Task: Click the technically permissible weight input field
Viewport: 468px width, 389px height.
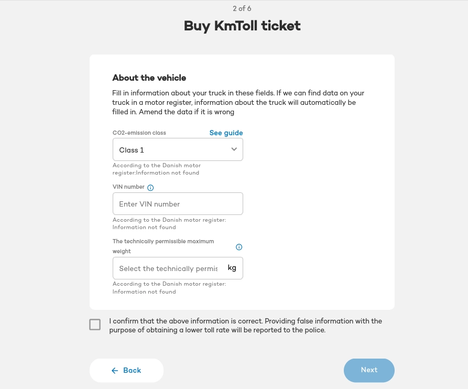Action: click(x=168, y=268)
